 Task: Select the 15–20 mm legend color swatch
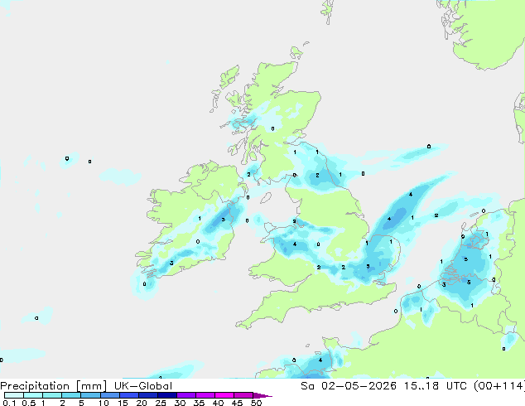(x=128, y=395)
